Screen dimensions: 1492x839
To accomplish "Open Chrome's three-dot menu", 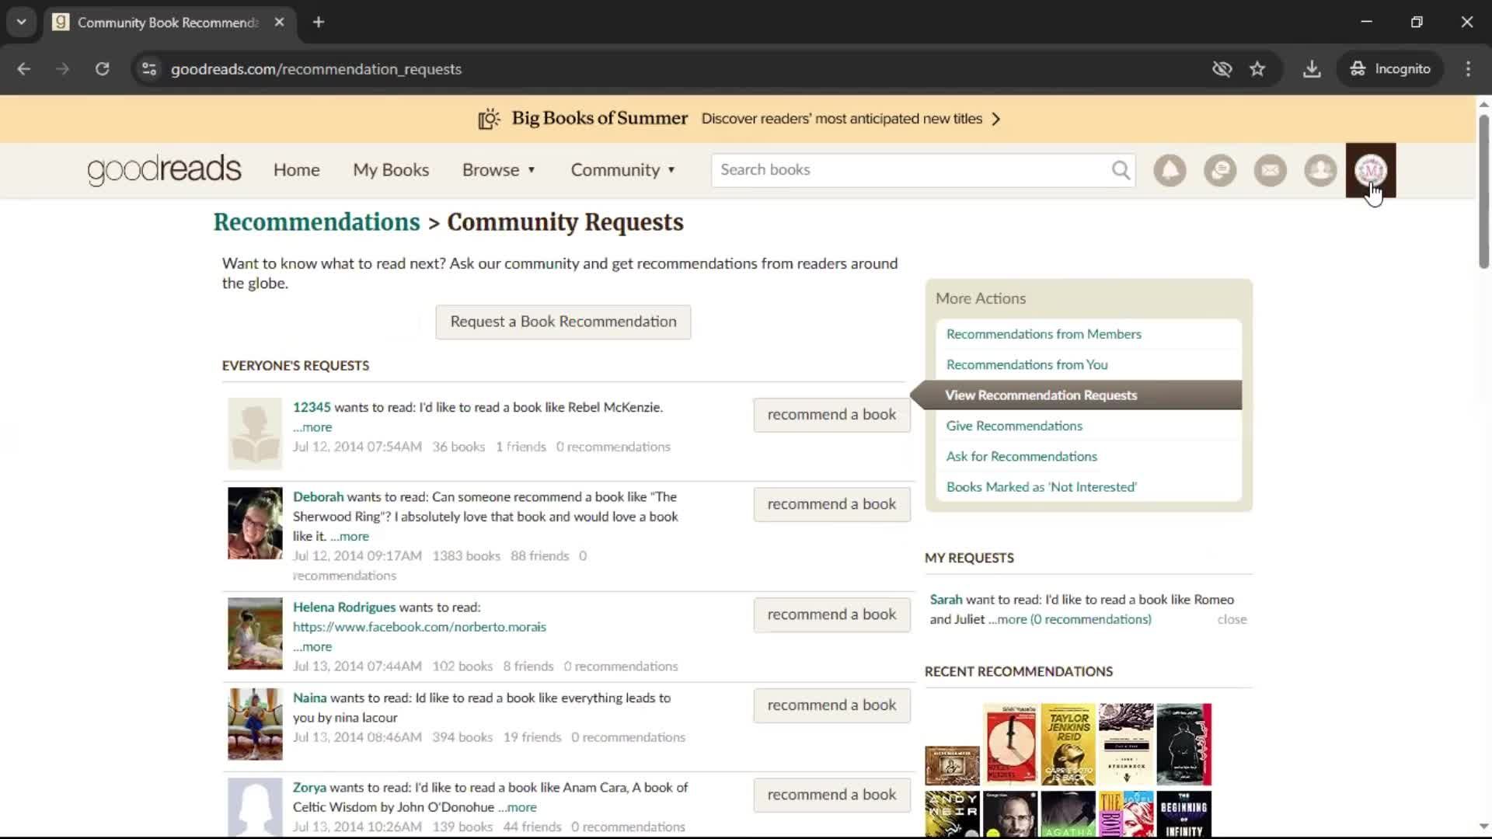I will pyautogui.click(x=1468, y=69).
